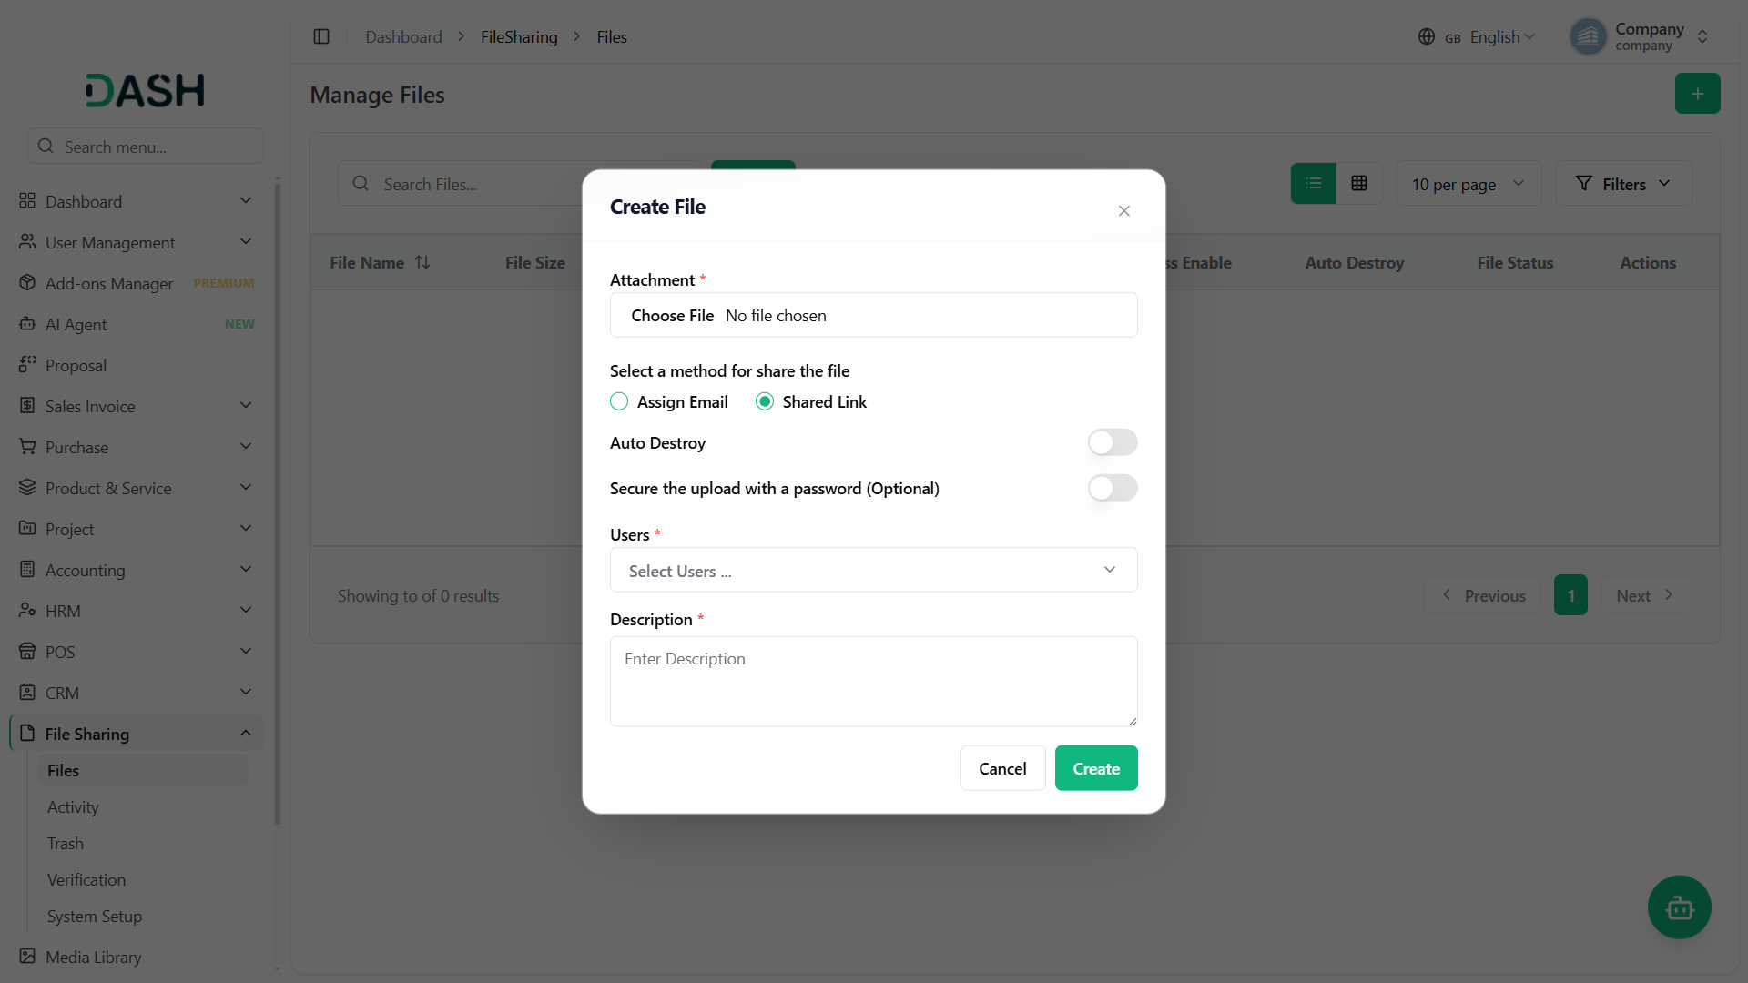Screen dimensions: 1748x983
Task: Click the AI Agent sidebar icon
Action: [27, 324]
